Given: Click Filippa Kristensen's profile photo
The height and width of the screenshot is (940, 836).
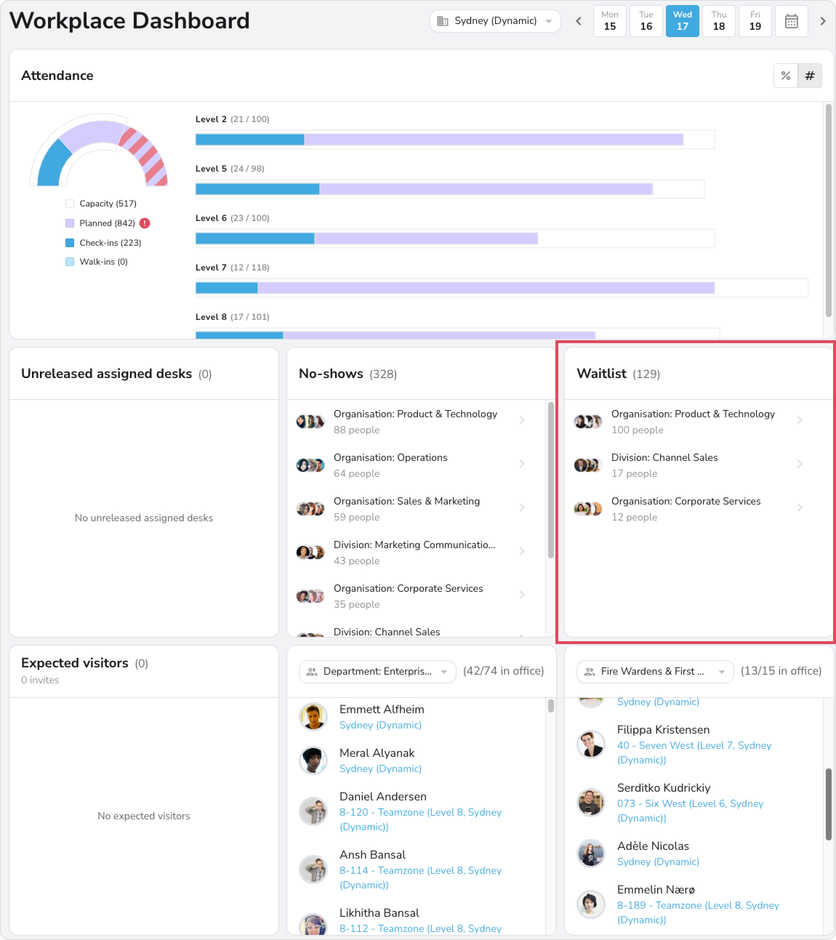Looking at the screenshot, I should 590,744.
